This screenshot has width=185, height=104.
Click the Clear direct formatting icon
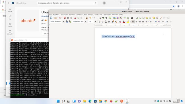pos(120,22)
